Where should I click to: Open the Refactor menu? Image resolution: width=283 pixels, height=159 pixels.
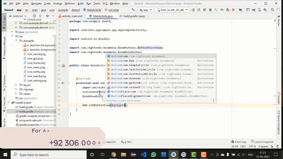coord(70,4)
